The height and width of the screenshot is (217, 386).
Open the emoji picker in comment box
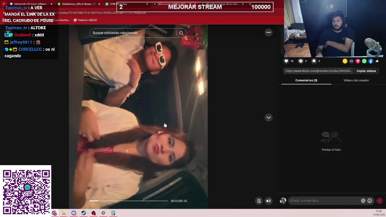coord(370,201)
